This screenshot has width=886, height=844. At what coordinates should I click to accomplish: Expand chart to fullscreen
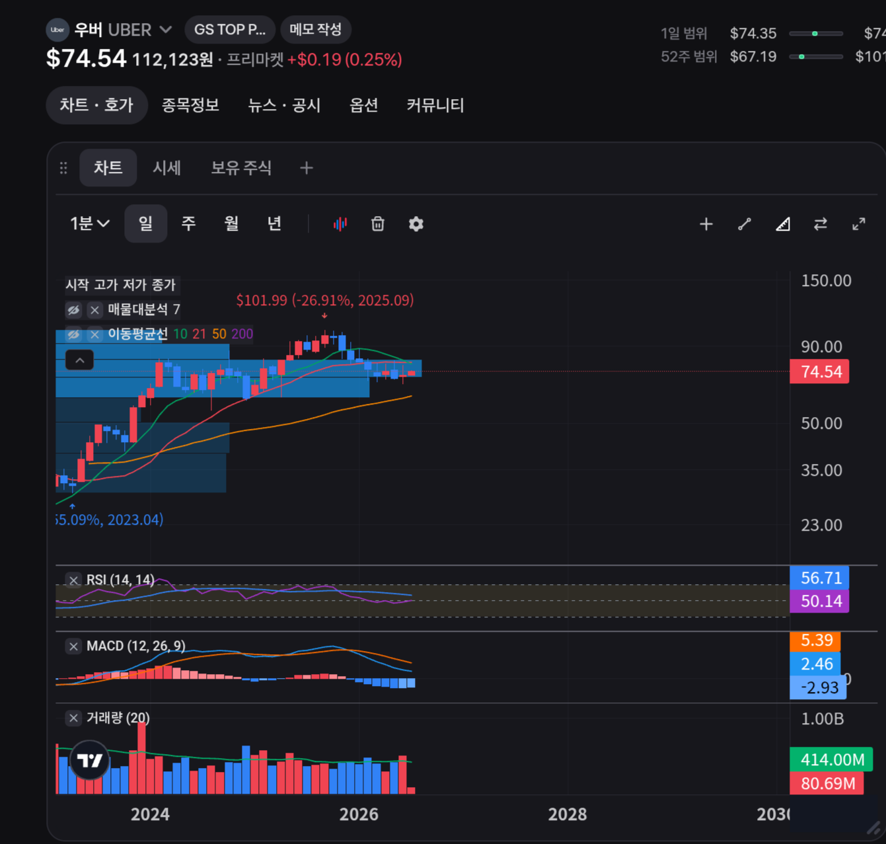click(x=859, y=225)
